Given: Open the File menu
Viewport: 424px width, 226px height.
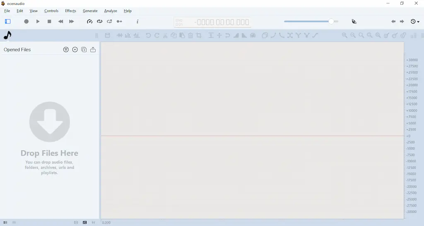Looking at the screenshot, I should tap(7, 11).
